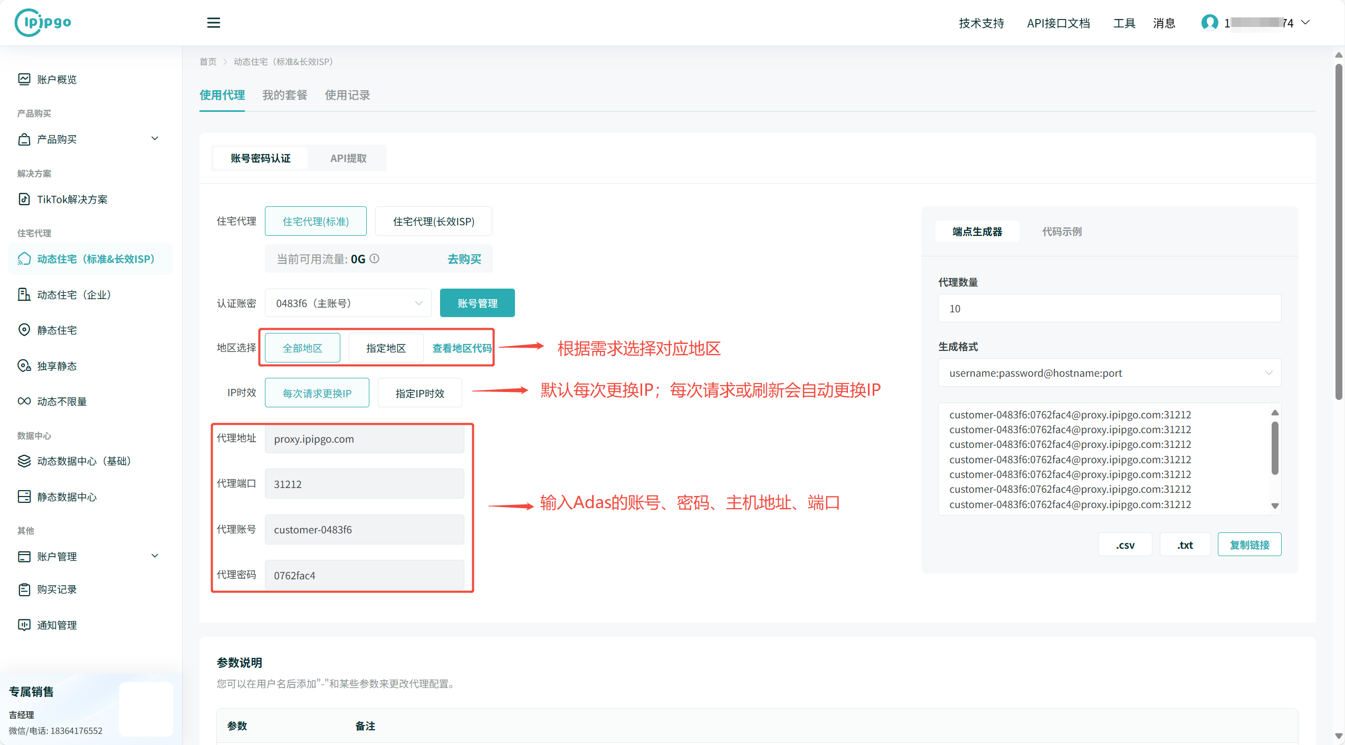Click the product purchase bag icon
Screen dimensions: 1345x745
pos(24,139)
